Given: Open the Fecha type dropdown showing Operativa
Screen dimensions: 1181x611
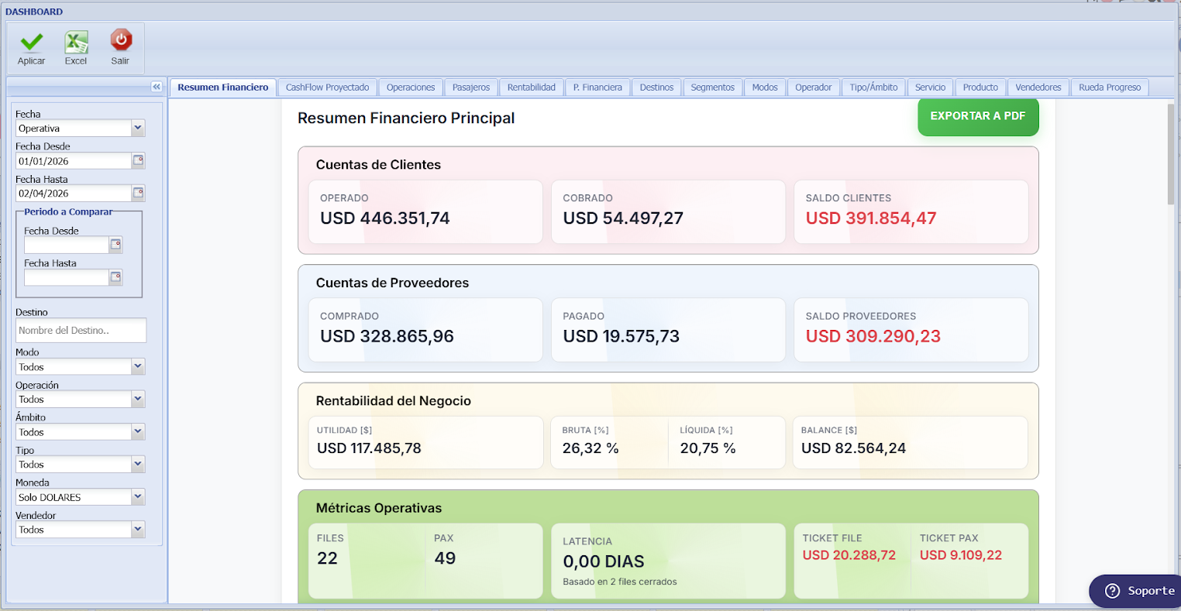Looking at the screenshot, I should (139, 128).
